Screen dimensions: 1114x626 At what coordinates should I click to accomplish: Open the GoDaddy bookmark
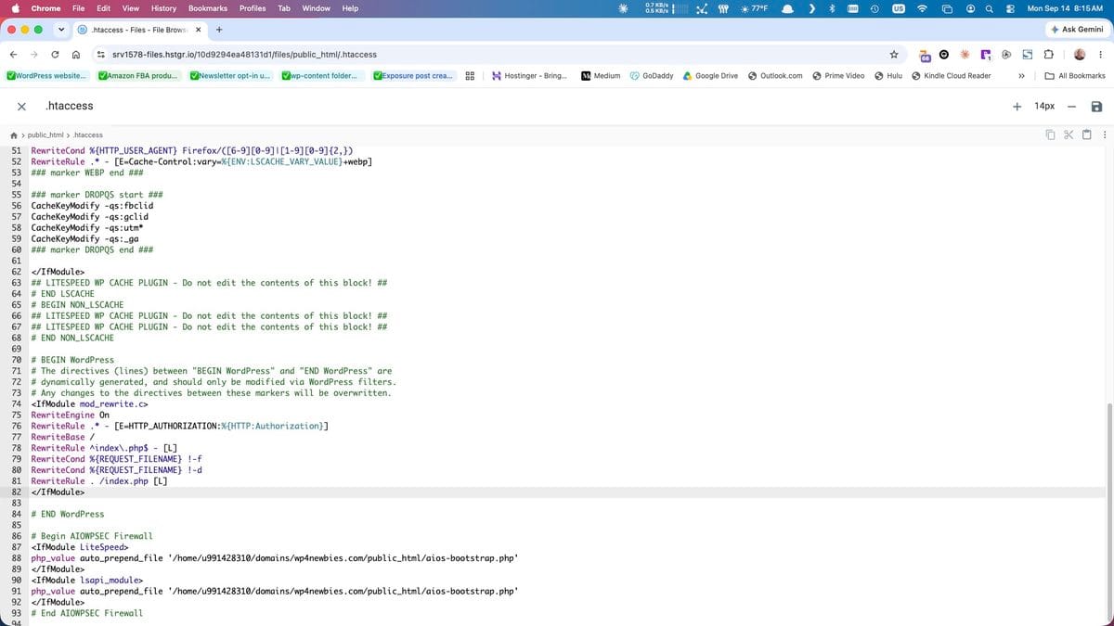click(x=652, y=75)
